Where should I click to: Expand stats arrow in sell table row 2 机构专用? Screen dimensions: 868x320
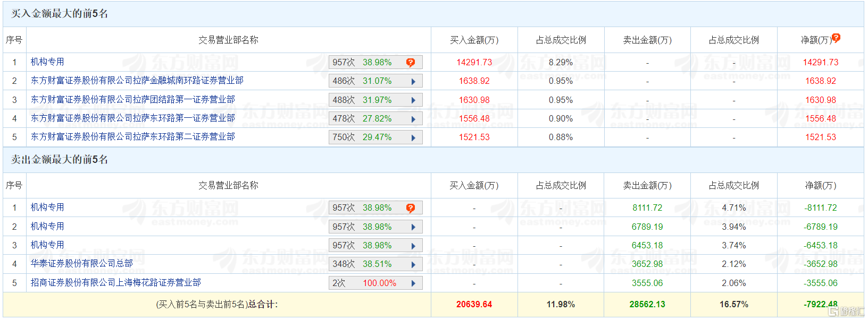413,227
